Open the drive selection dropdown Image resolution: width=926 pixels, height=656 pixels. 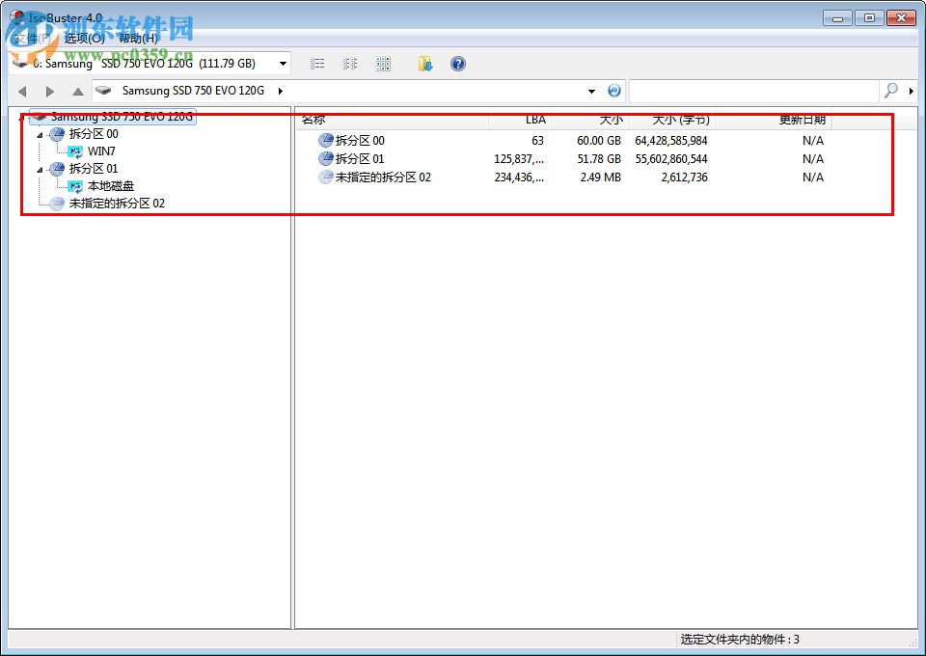click(x=283, y=63)
